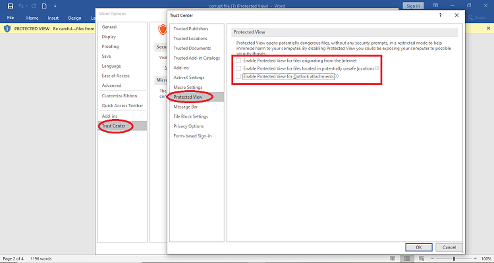Open the Ribbon Display Options button
Image resolution: width=494 pixels, height=263 pixels.
click(436, 6)
